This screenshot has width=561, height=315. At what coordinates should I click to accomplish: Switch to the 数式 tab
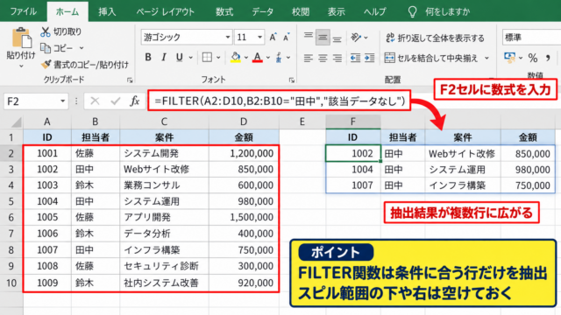tap(224, 11)
